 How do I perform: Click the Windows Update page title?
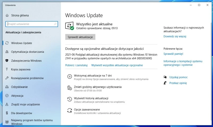pos(84,15)
